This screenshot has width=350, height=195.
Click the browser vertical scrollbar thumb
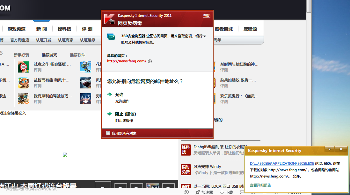click(309, 6)
